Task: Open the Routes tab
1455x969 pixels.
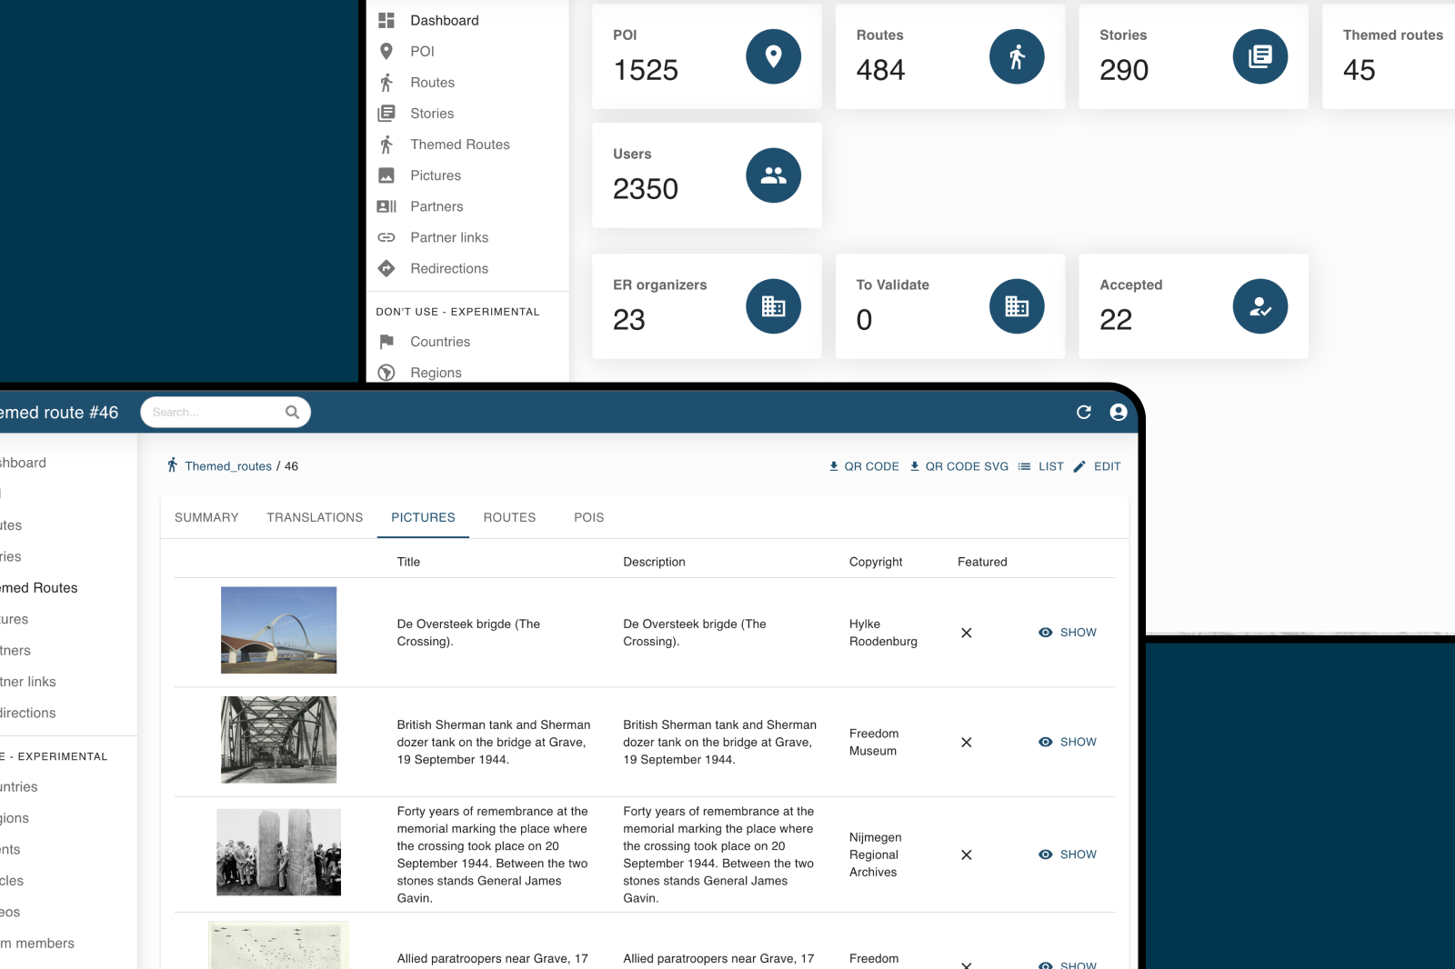Action: (509, 517)
